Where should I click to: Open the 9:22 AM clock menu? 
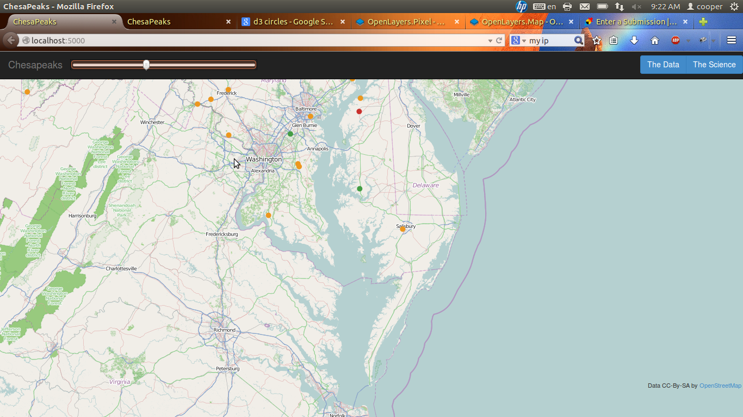[x=665, y=7]
